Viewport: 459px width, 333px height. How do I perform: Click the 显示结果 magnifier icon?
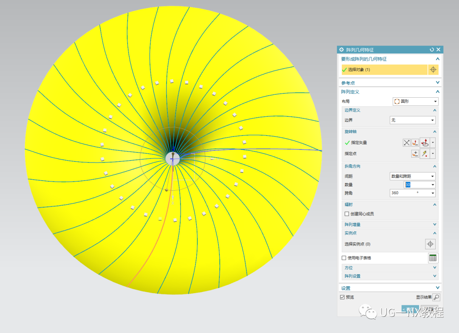click(436, 297)
